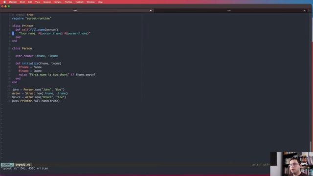Click the 'attr_reader :fname, :lname' line
Screen dimensions: 313x176
point(37,56)
